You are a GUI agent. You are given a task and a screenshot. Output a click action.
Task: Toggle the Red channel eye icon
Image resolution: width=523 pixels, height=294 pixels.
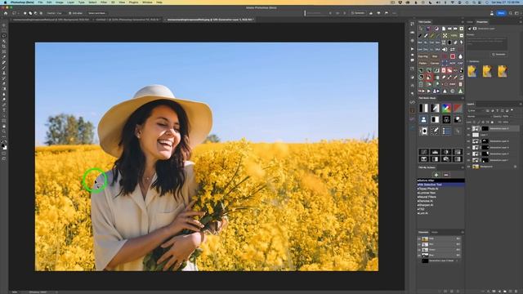(419, 244)
